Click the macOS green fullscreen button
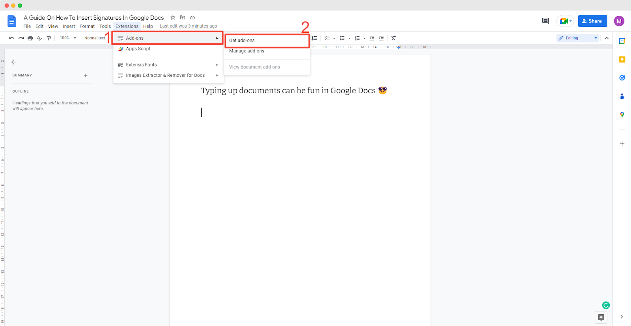Image resolution: width=631 pixels, height=326 pixels. tap(20, 6)
